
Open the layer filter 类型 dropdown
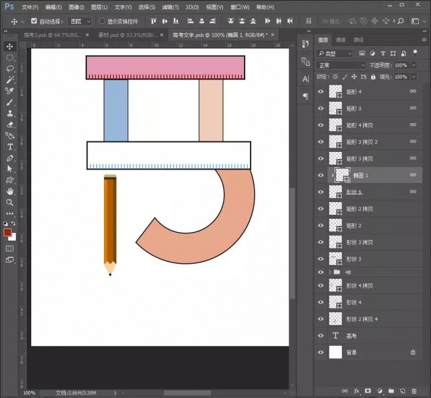(334, 53)
